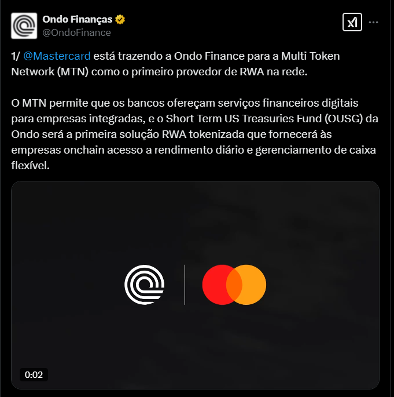
Task: Open the @Mastercard mention link
Action: coord(57,56)
